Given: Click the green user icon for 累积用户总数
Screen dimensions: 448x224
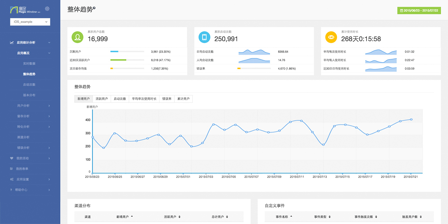Looking at the screenshot, I should (x=77, y=37).
